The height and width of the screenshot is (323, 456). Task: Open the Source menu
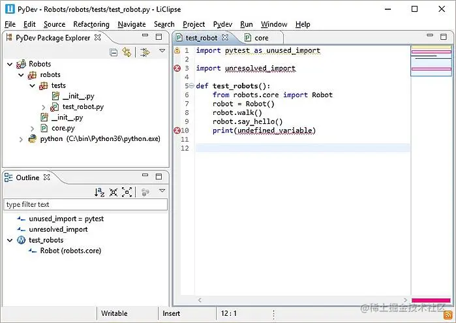(54, 24)
